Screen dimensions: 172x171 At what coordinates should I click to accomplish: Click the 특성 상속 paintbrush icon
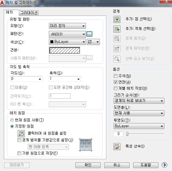click(x=117, y=147)
